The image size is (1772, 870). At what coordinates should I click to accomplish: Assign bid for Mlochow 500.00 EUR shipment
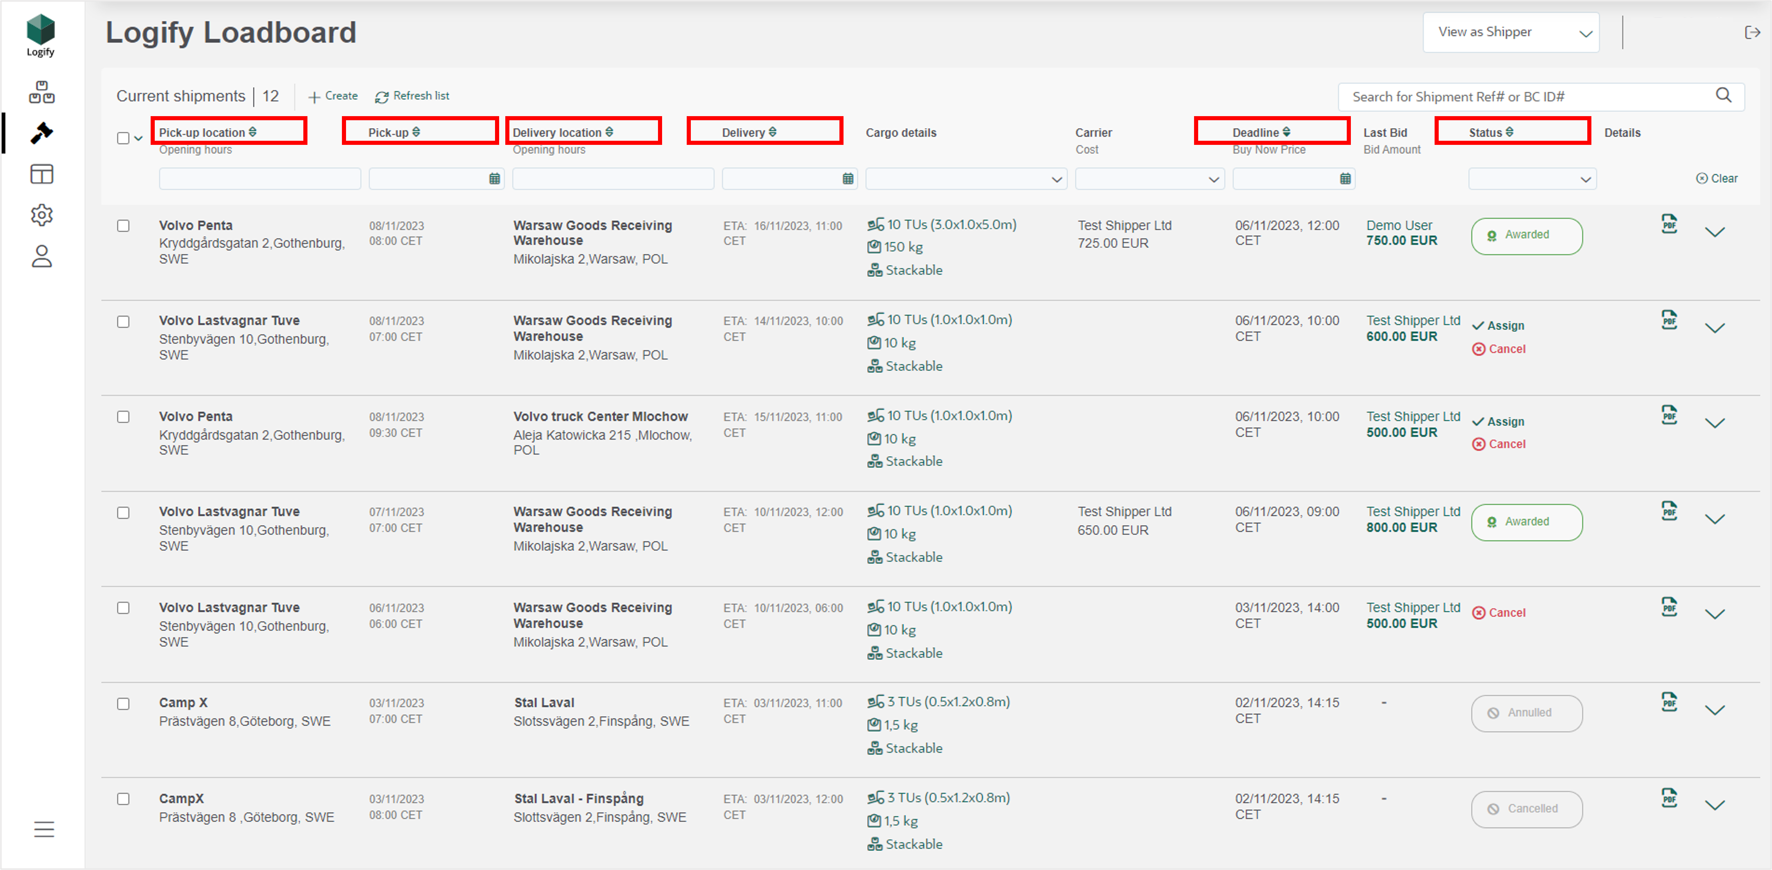click(x=1498, y=421)
